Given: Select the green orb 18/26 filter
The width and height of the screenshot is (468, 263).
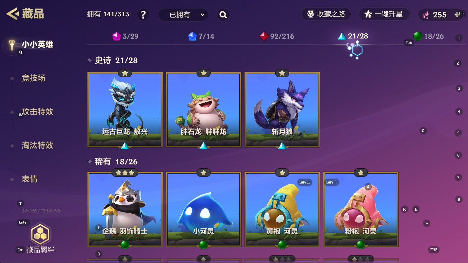Looking at the screenshot, I should (429, 36).
